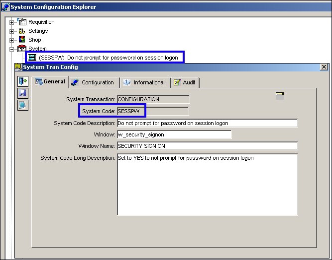
Task: Click the Shop tree icon
Action: [x=22, y=40]
